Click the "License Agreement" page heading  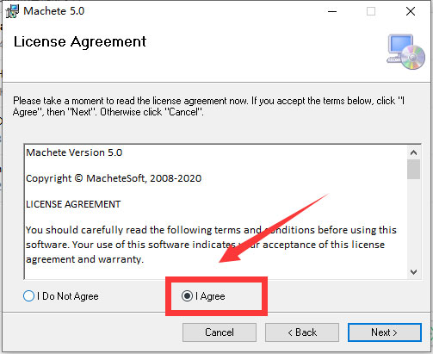pyautogui.click(x=80, y=42)
